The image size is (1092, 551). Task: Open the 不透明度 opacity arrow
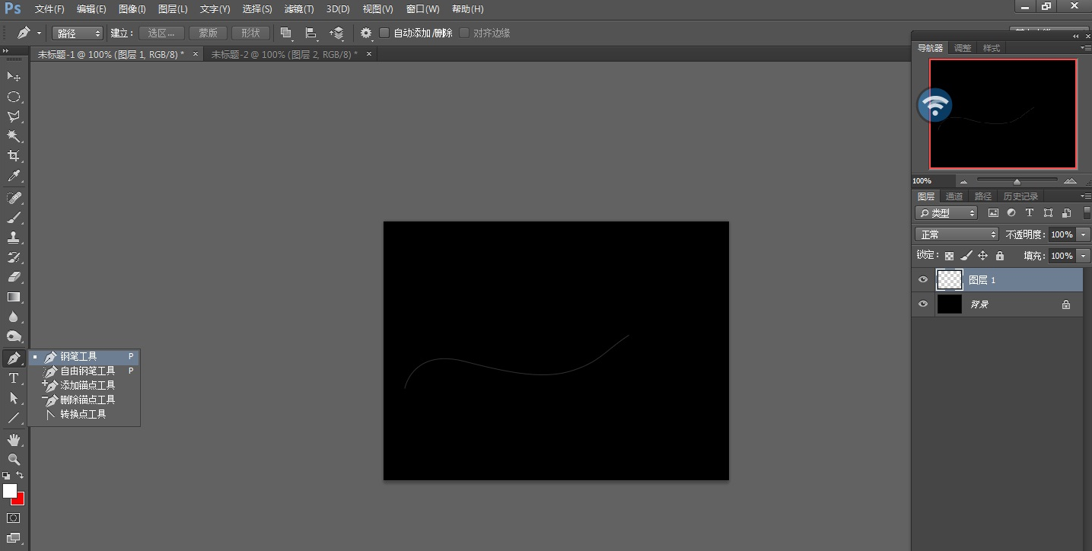coord(1084,234)
